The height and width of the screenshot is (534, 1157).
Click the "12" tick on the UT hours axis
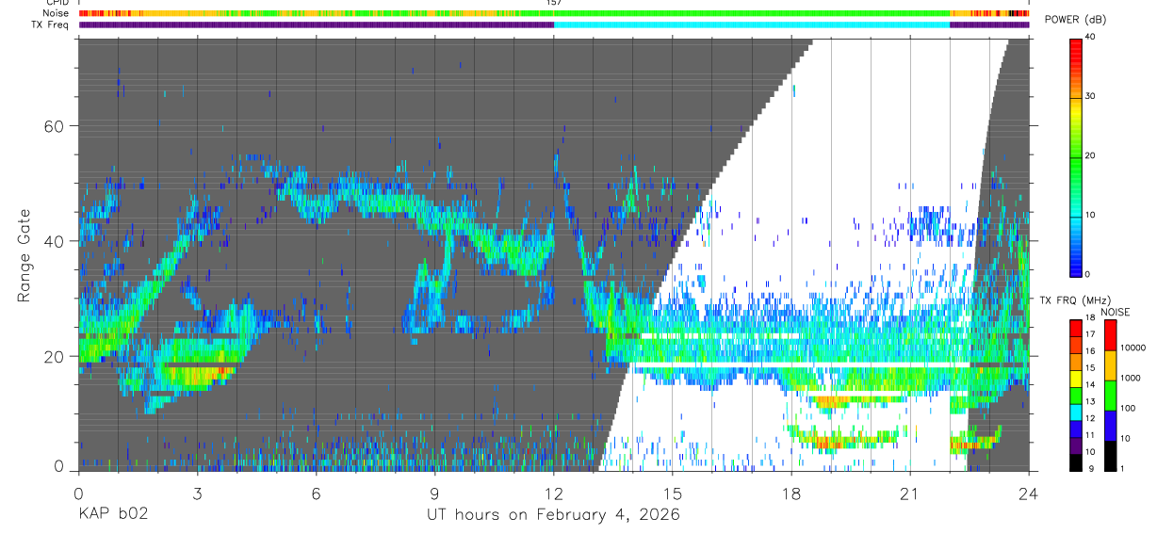[554, 494]
